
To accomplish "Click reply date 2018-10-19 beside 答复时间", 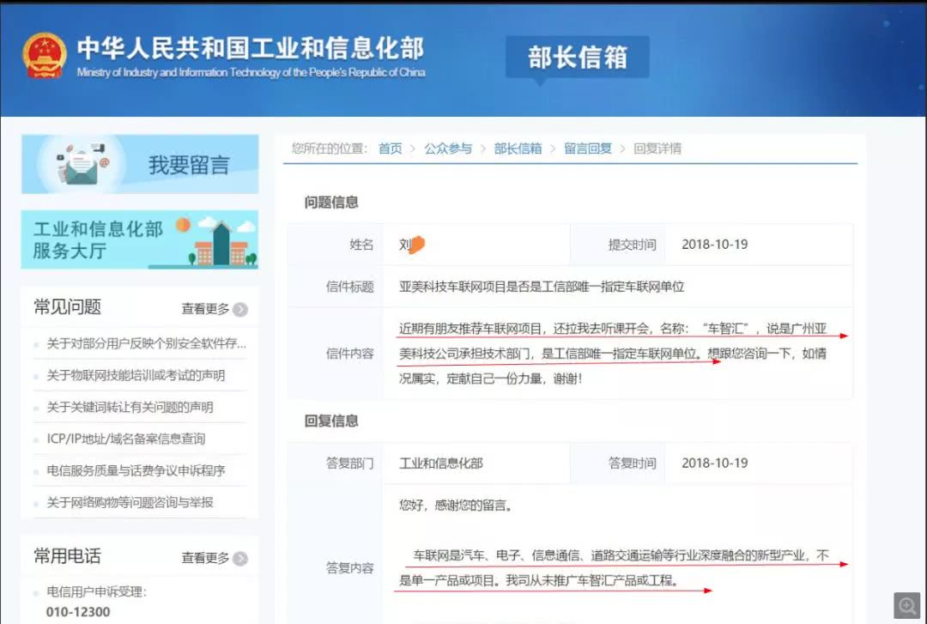I will tap(714, 463).
